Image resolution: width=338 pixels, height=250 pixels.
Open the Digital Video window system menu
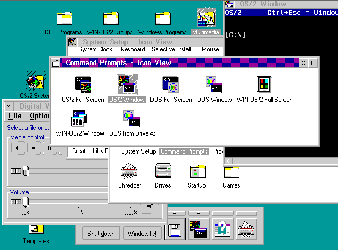tap(8, 106)
